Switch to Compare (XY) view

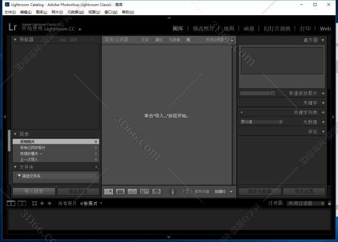click(132, 191)
